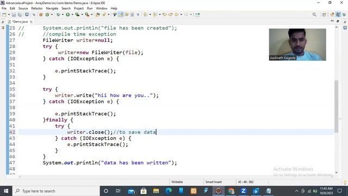Click the Terminal toolbar icon
This screenshot has height=196, width=348.
click(x=27, y=15)
